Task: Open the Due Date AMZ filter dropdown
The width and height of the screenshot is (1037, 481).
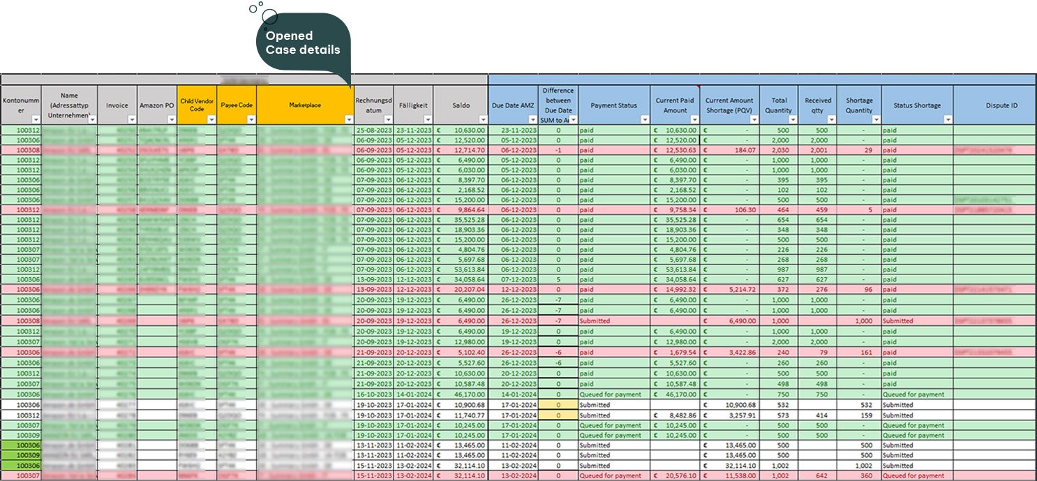Action: coord(532,120)
